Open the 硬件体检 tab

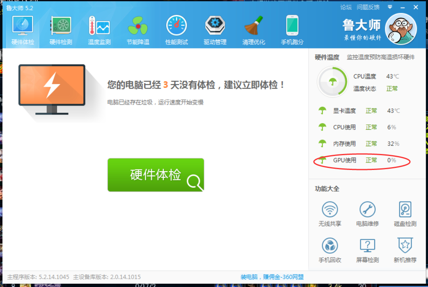(23, 30)
